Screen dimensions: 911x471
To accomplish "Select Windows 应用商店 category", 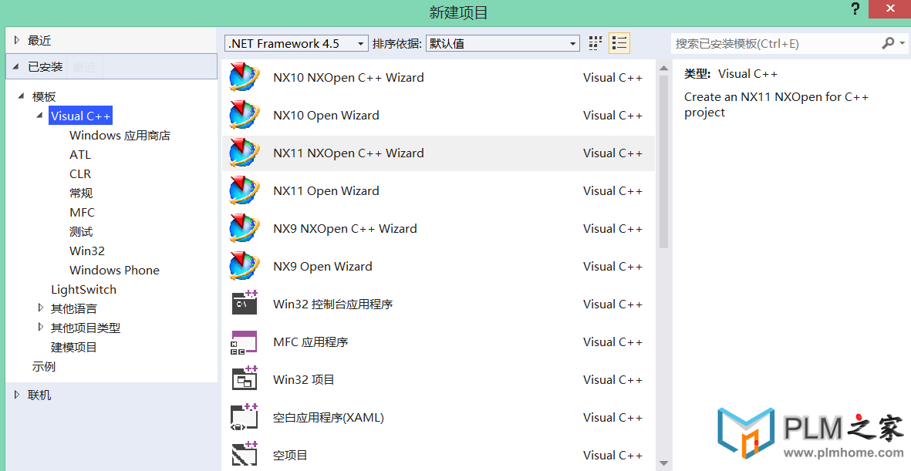I will coord(120,136).
